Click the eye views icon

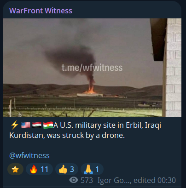[74, 180]
